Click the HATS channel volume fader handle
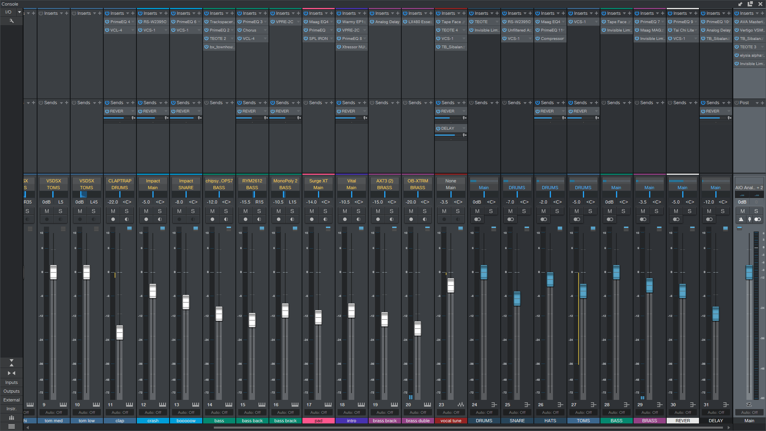Image resolution: width=766 pixels, height=431 pixels. coord(550,279)
